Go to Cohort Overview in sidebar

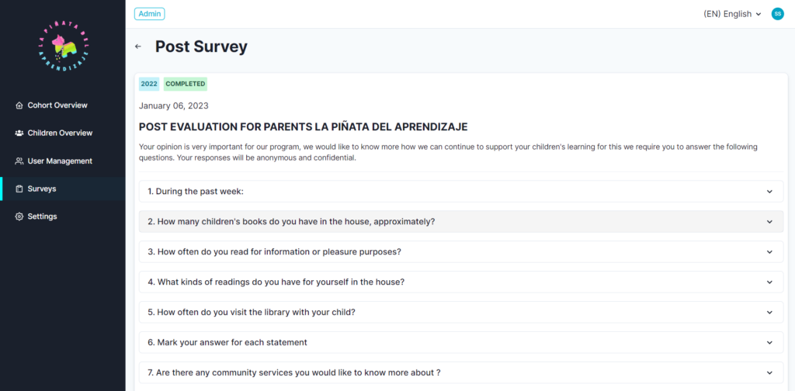57,106
